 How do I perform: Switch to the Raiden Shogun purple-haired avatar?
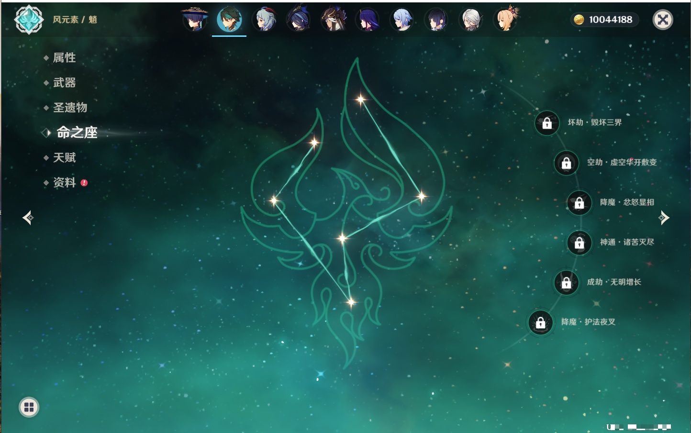click(x=368, y=19)
